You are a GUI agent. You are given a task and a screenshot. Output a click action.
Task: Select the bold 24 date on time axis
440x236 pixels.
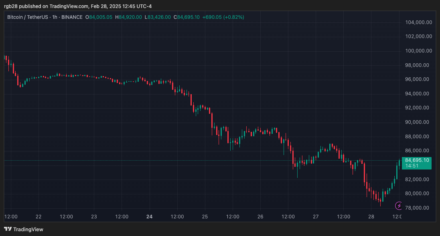tap(149, 217)
